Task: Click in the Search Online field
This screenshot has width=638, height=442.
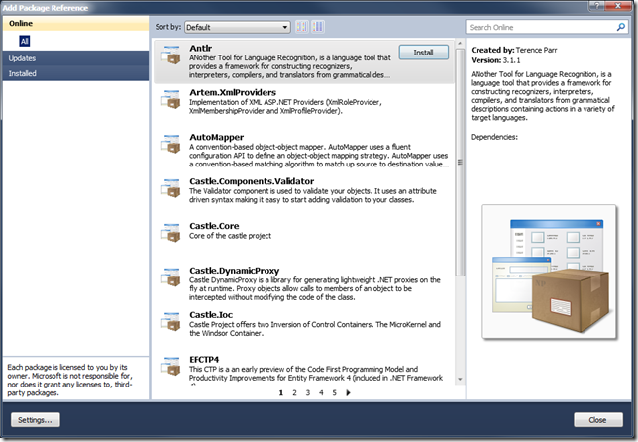Action: [x=541, y=27]
